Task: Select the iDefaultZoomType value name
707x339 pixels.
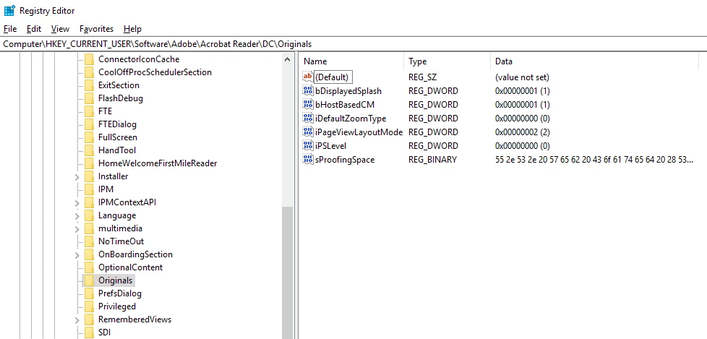Action: point(351,119)
